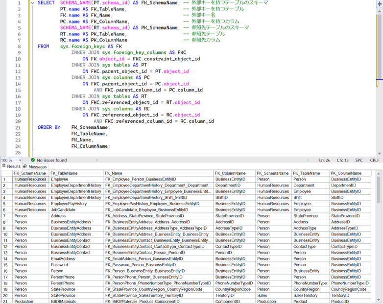This screenshot has height=304, width=383.
Task: Click the split editor window icon
Action: pos(380,3)
